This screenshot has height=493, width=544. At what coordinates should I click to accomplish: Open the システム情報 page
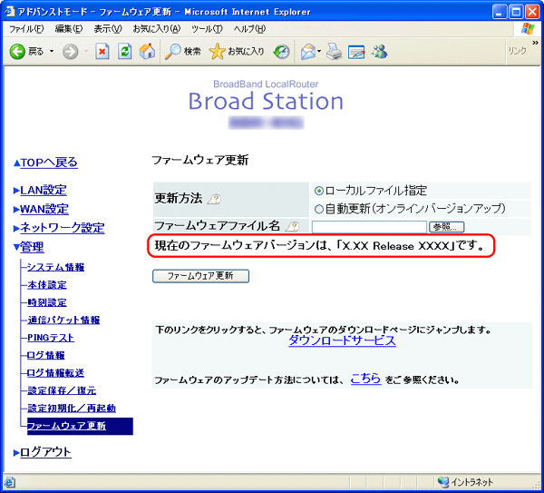click(x=55, y=267)
